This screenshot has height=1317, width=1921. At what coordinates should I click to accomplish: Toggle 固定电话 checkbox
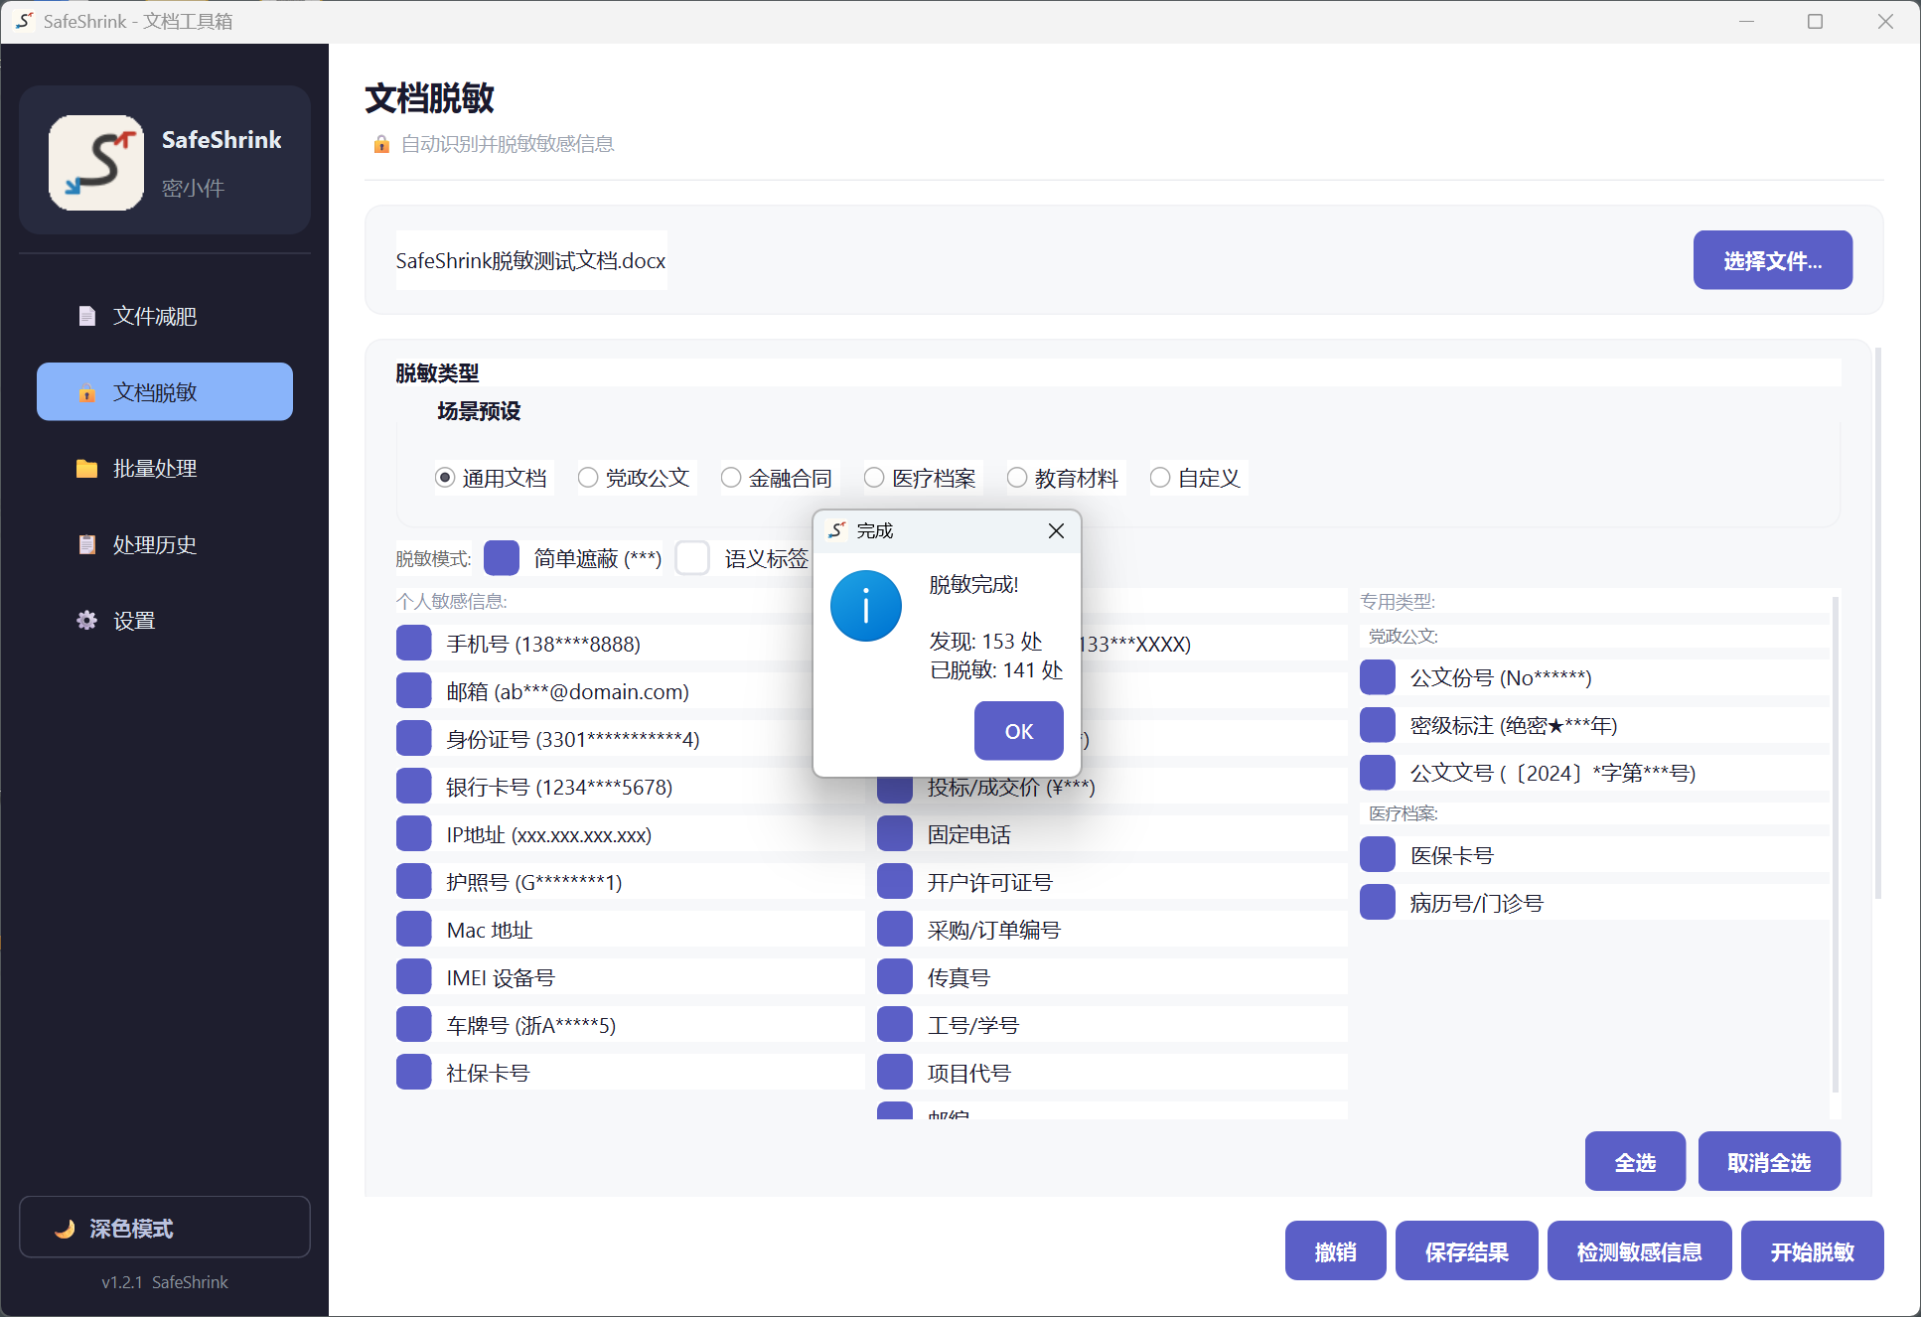pyautogui.click(x=895, y=834)
